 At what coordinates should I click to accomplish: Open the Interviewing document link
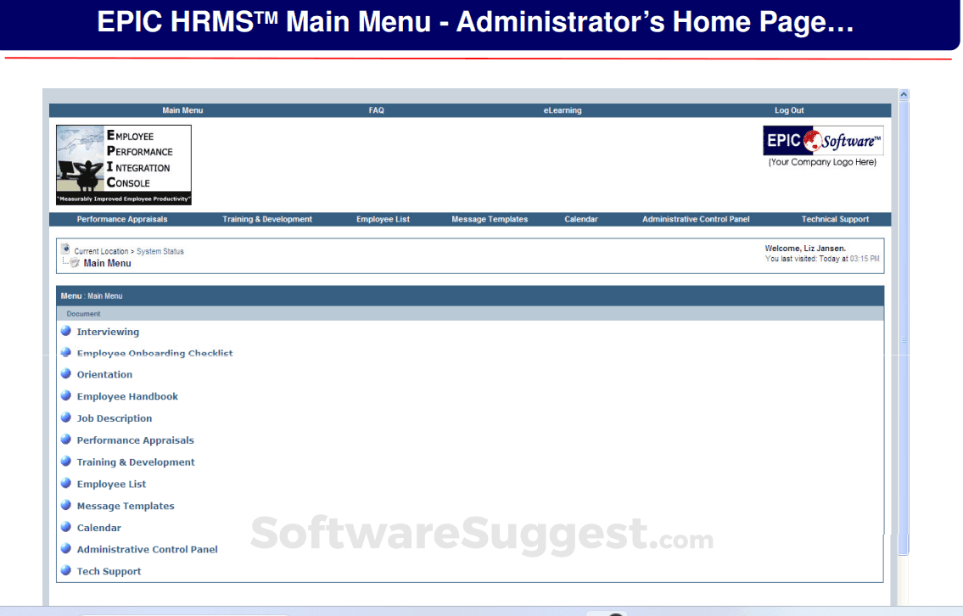pyautogui.click(x=108, y=332)
